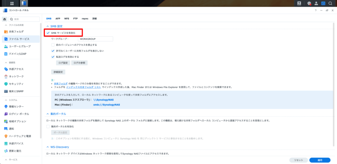
Task: Click the Control Panel taskbar icon
Action: [24, 3]
